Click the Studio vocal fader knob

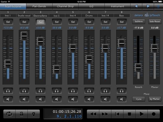[24, 36]
